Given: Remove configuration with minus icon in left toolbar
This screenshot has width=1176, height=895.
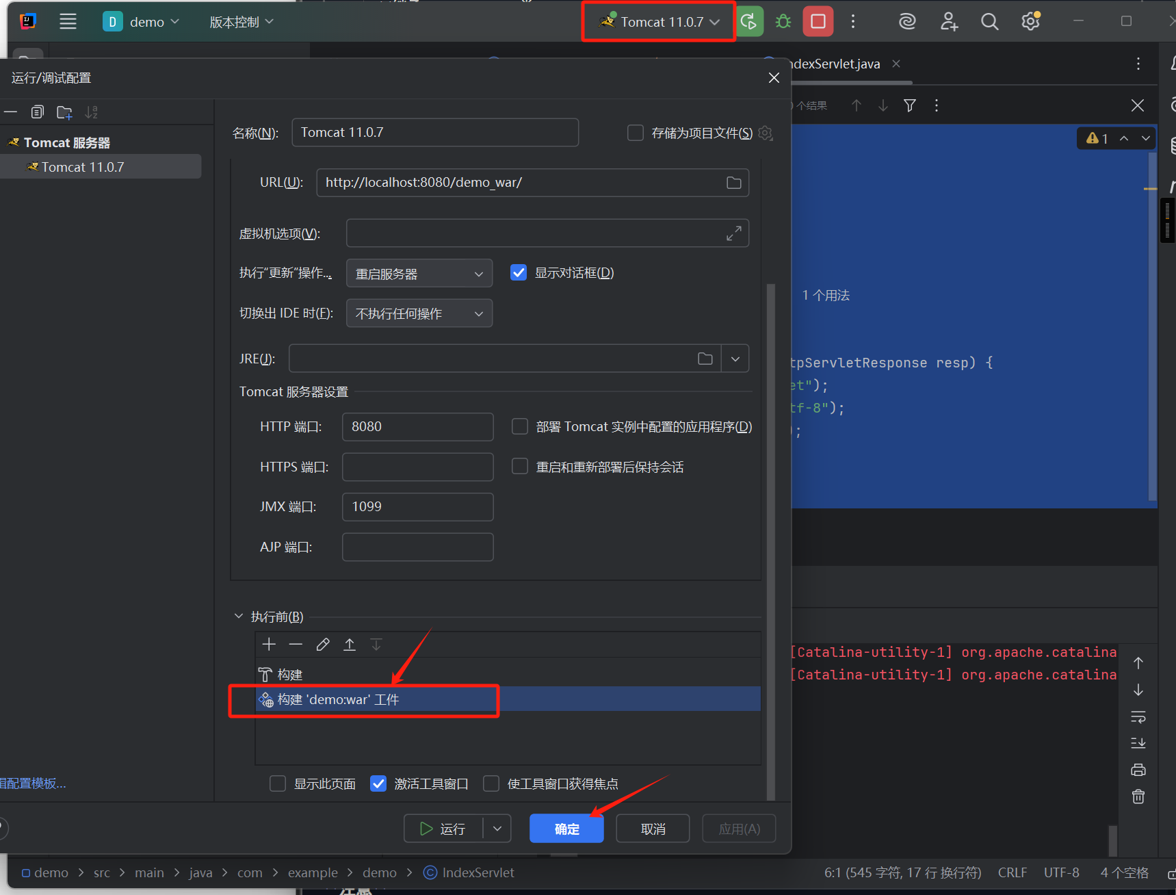Looking at the screenshot, I should (x=10, y=112).
